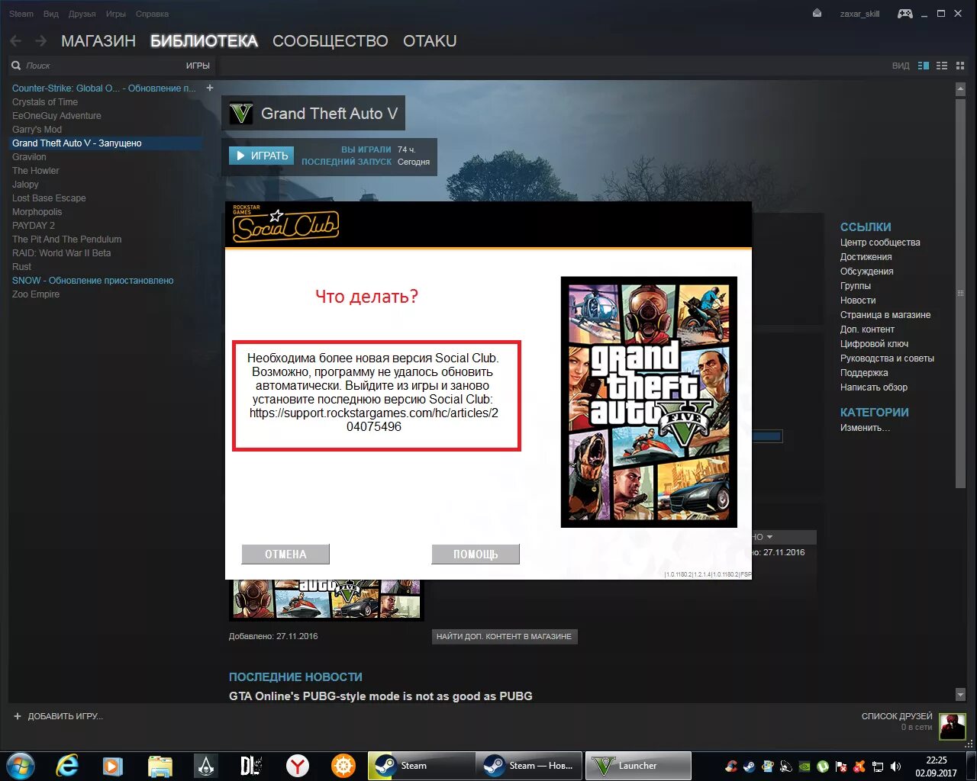Open СПИСОК ДРУЗЕЙ
This screenshot has width=977, height=781.
(897, 716)
